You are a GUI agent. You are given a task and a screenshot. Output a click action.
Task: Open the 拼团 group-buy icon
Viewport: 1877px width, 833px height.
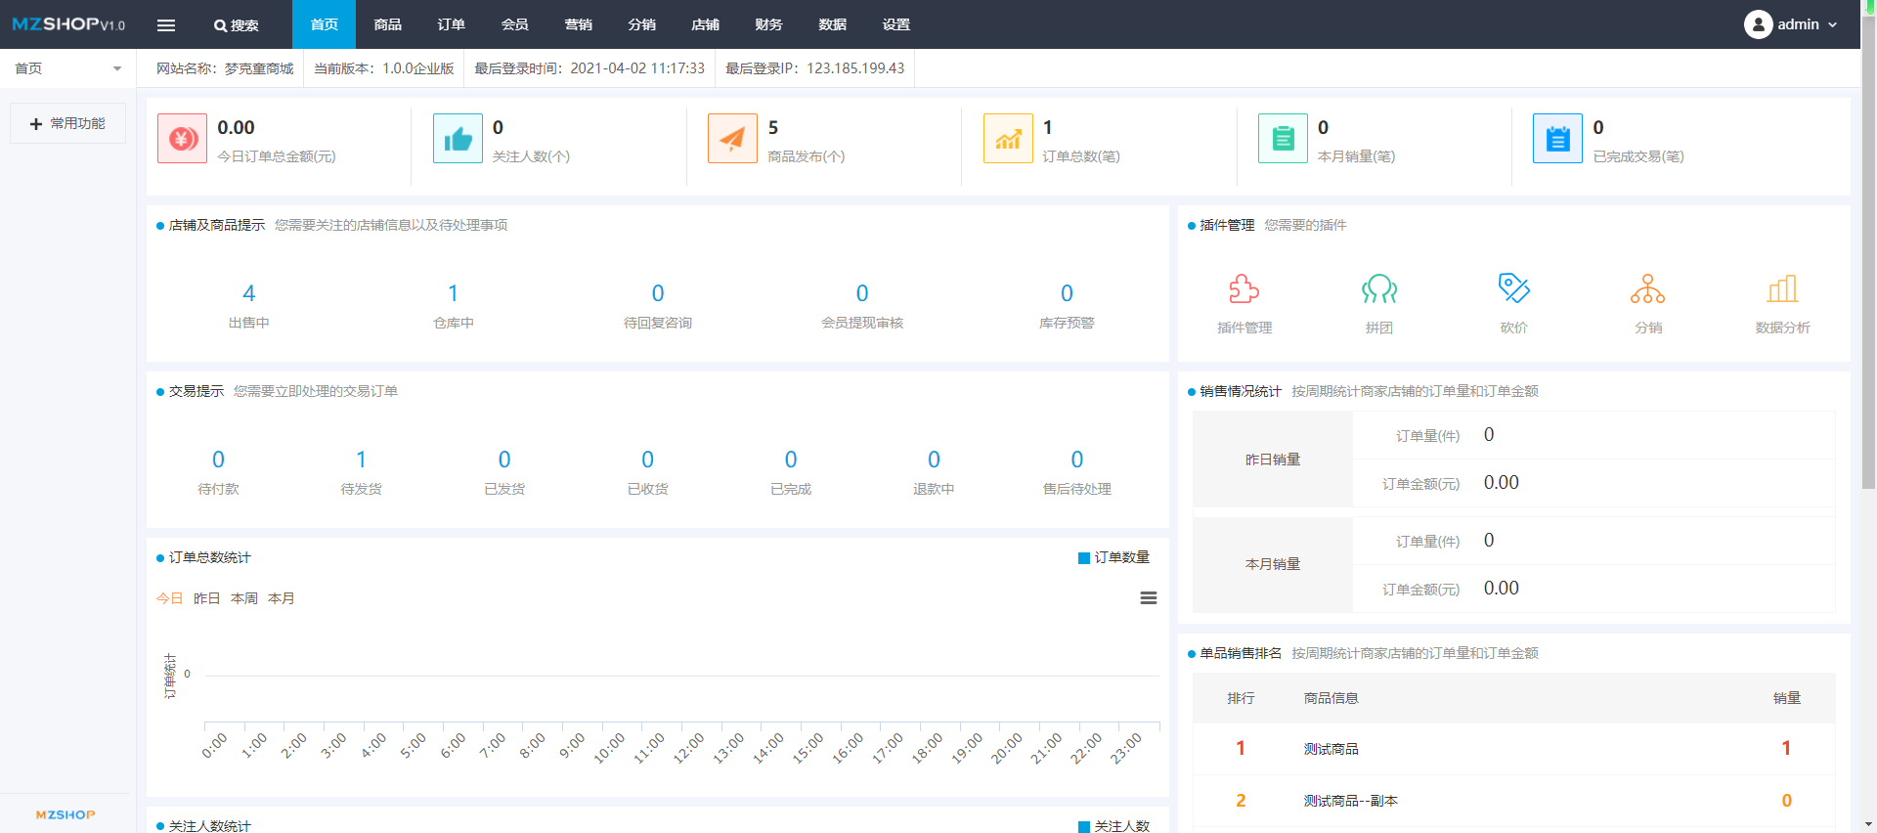tap(1379, 288)
